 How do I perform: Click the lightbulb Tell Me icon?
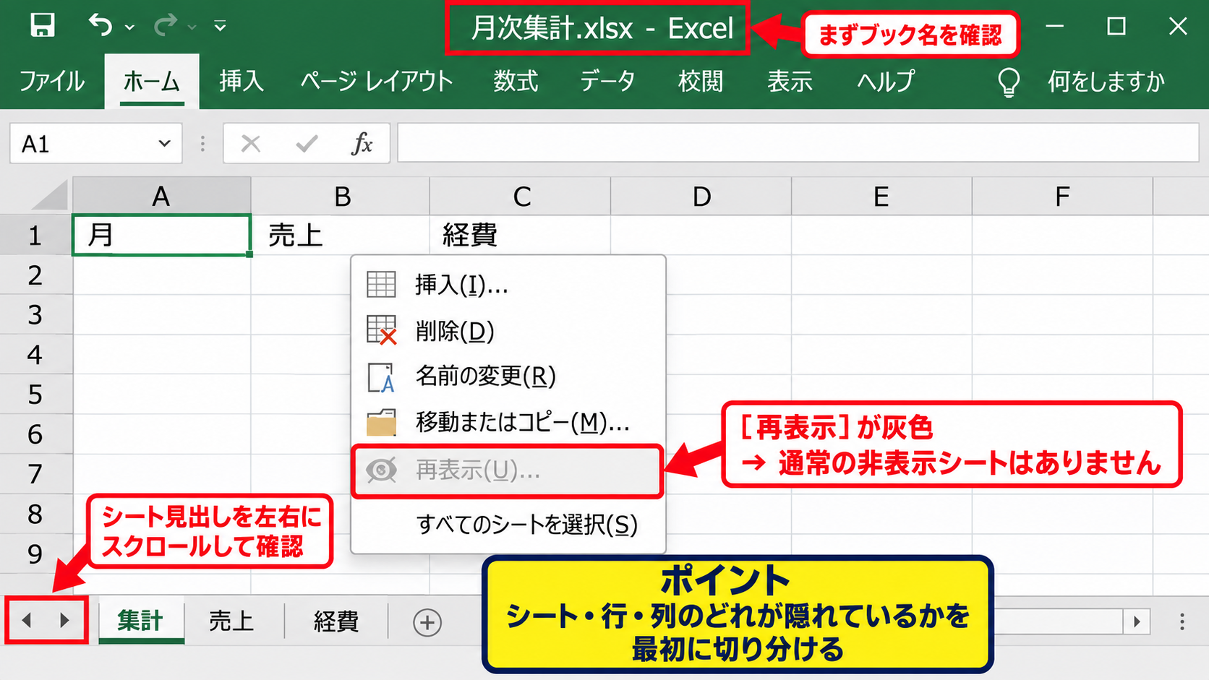(1009, 82)
